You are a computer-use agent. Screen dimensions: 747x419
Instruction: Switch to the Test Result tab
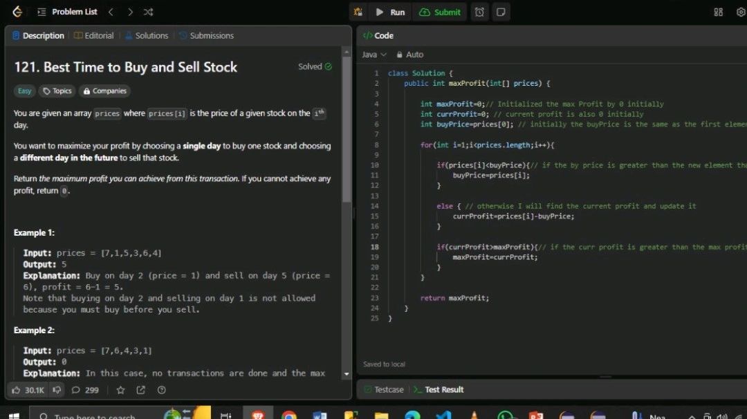click(x=439, y=389)
